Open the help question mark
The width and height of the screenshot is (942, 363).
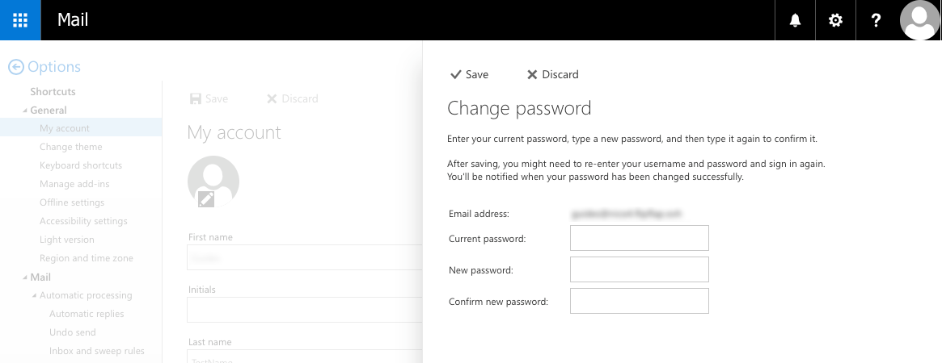pyautogui.click(x=876, y=20)
